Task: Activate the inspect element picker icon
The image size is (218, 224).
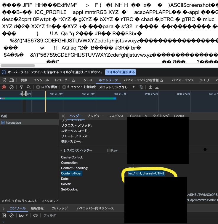Action: click(x=4, y=80)
